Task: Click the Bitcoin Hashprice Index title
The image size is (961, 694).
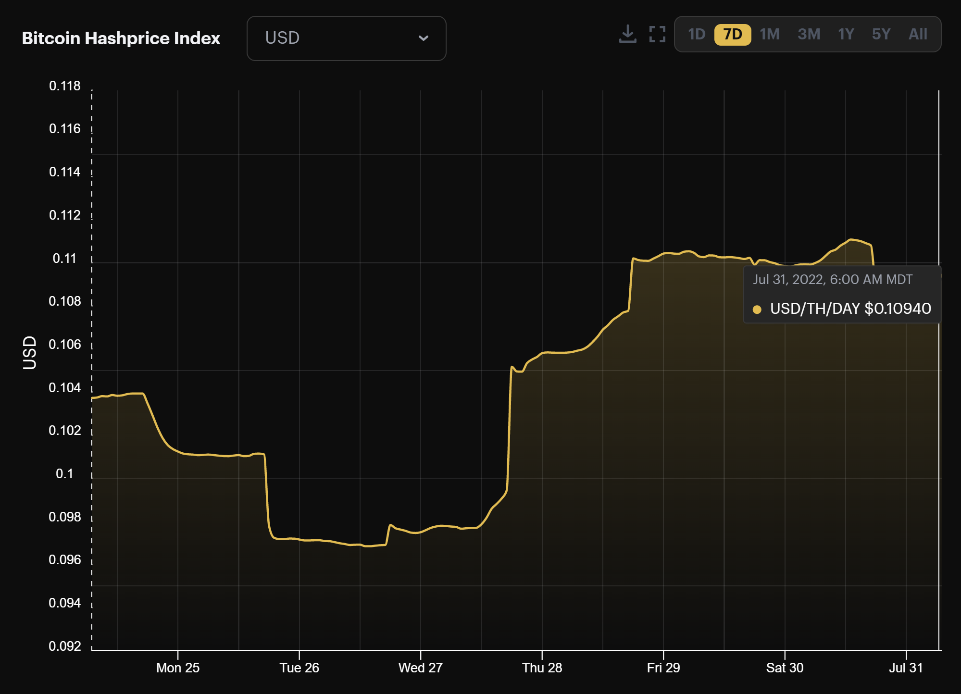Action: point(121,38)
